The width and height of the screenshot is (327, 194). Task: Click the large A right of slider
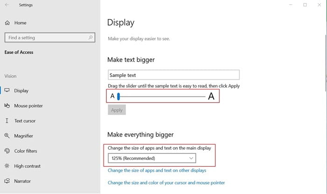click(211, 96)
